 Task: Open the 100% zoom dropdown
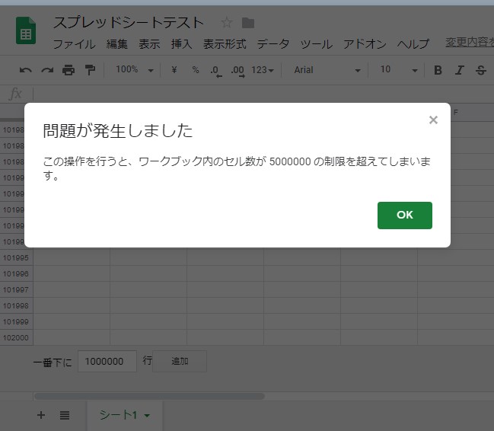pos(134,70)
